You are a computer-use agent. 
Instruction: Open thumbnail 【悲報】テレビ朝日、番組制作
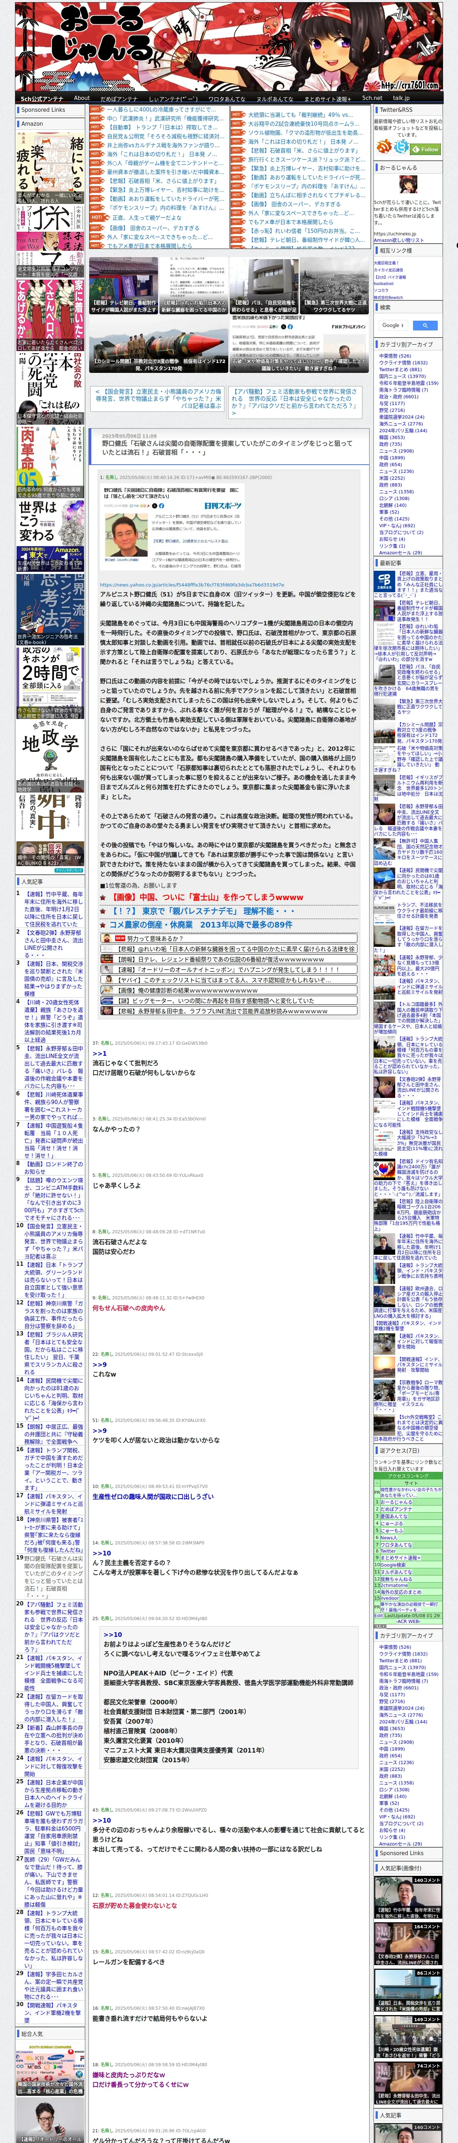(x=123, y=285)
